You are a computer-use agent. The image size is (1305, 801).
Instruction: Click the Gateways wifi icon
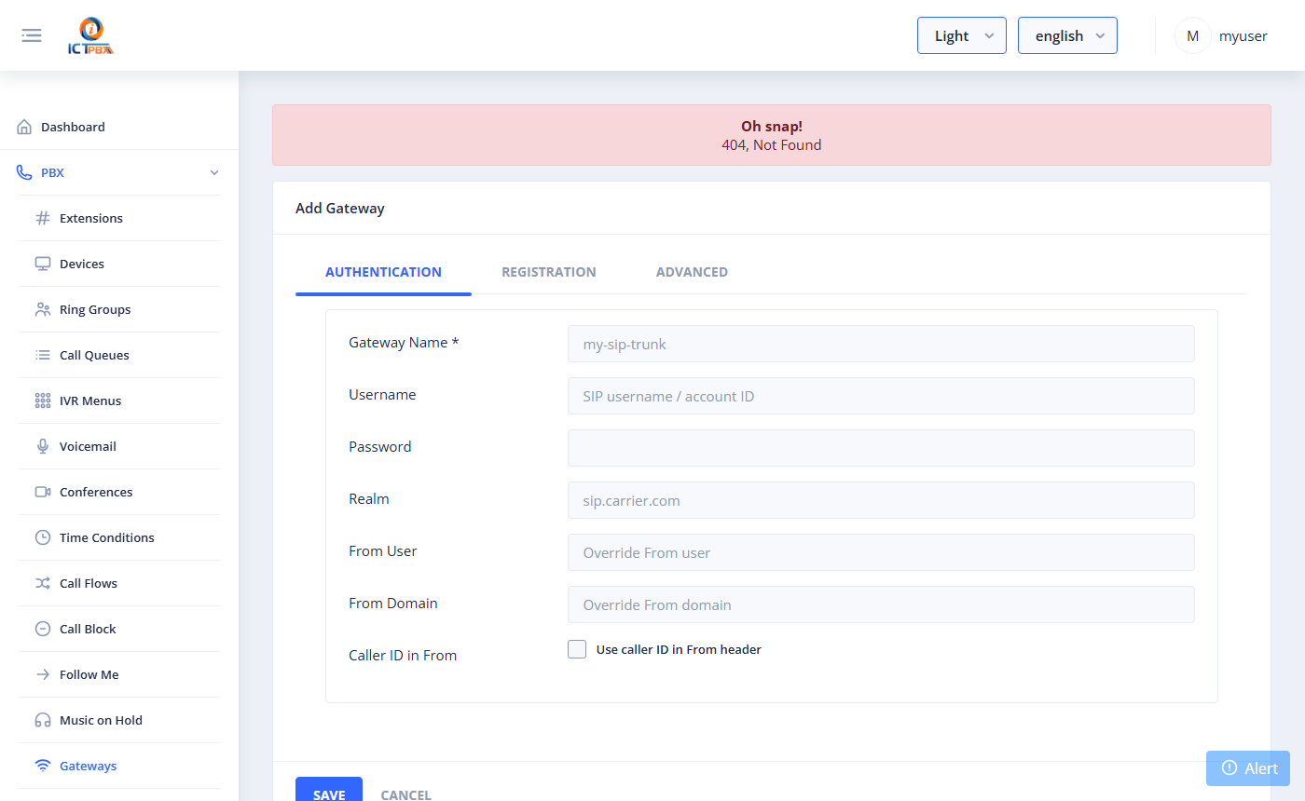click(x=43, y=766)
